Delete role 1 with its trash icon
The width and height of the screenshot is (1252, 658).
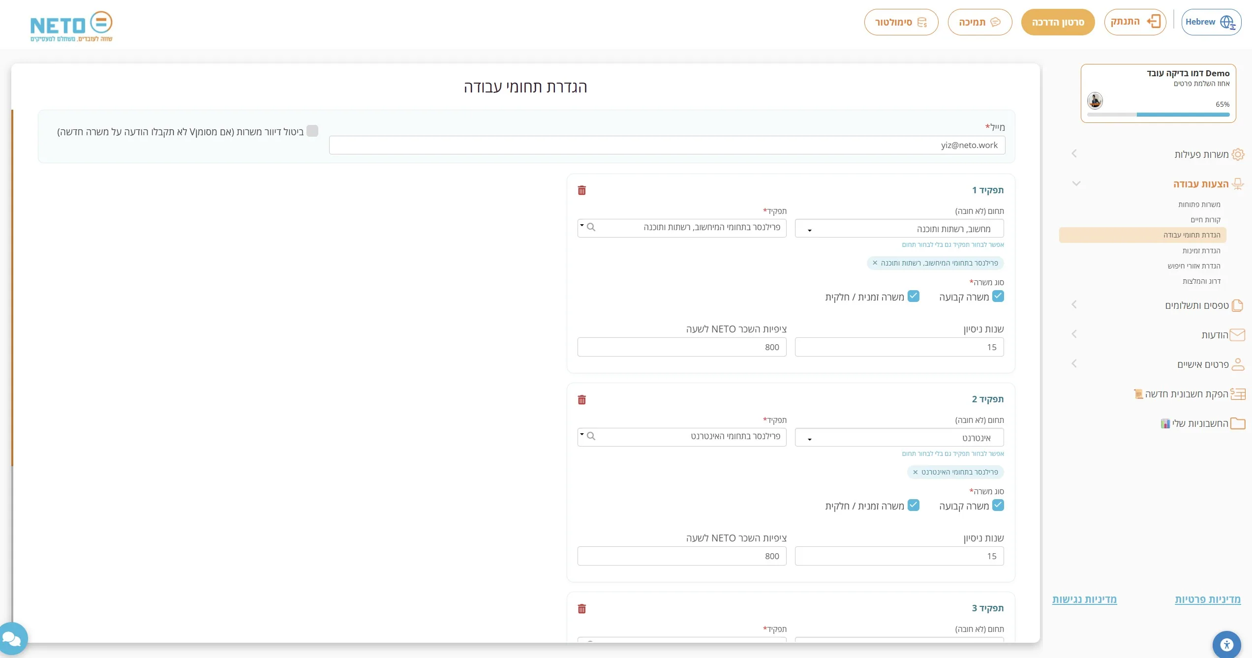581,190
